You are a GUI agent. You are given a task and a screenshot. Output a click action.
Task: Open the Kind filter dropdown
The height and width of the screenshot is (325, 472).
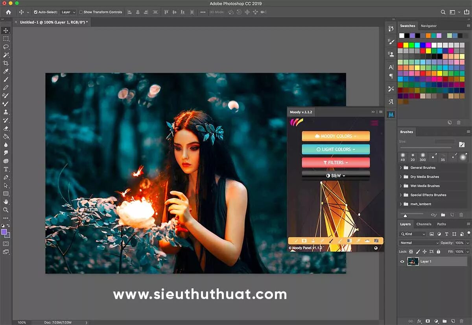[x=413, y=234]
